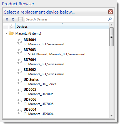Click the search magnifier icon
Screen dimensions: 120x125
click(x=110, y=19)
